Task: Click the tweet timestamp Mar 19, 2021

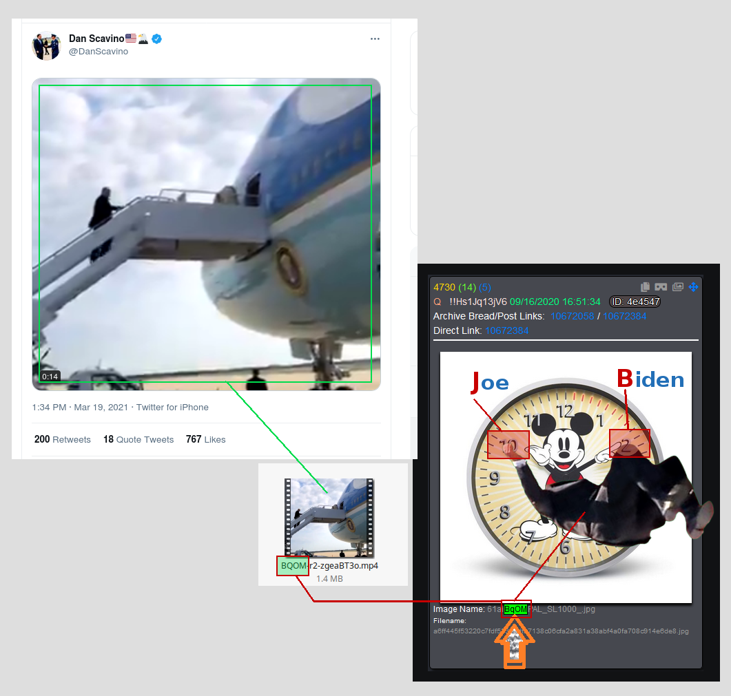Action: point(101,407)
